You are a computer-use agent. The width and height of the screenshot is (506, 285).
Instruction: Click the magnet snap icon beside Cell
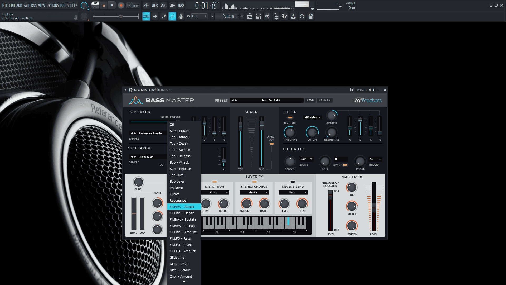188,17
